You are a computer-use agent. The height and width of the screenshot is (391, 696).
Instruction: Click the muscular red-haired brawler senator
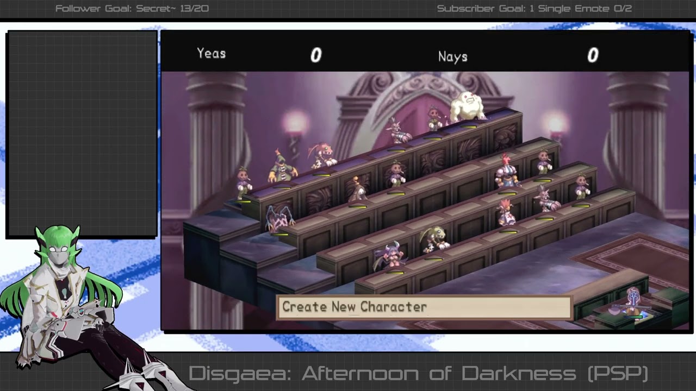[506, 171]
